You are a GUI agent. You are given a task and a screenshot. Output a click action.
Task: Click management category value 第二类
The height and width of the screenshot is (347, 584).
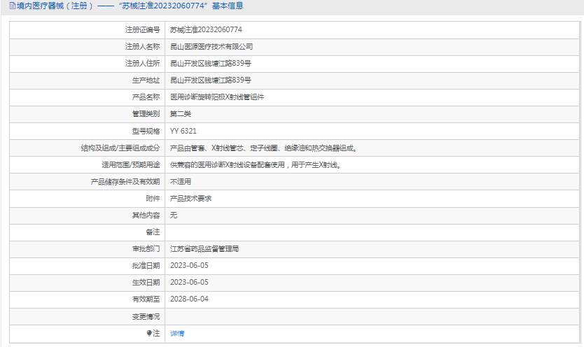tap(180, 114)
